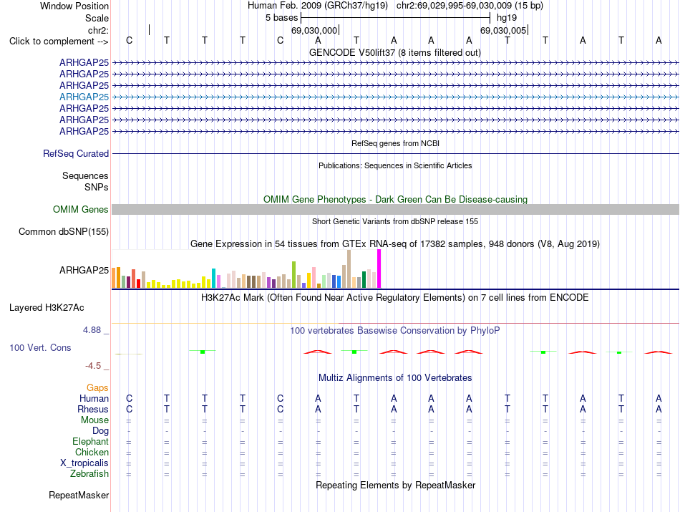Click the RepeatMasker track label
Image resolution: width=680 pixels, height=512 pixels.
[79, 496]
